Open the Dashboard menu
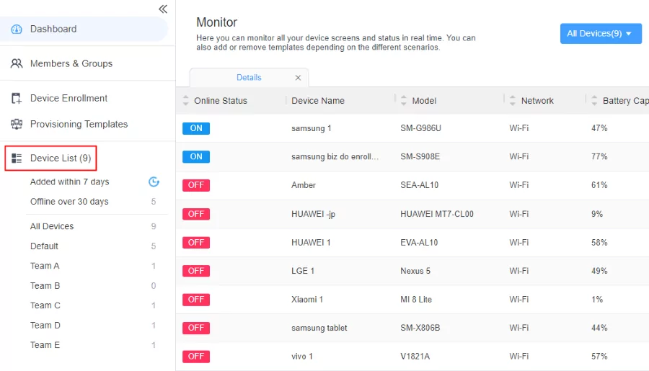Image resolution: width=649 pixels, height=371 pixels. click(x=53, y=29)
